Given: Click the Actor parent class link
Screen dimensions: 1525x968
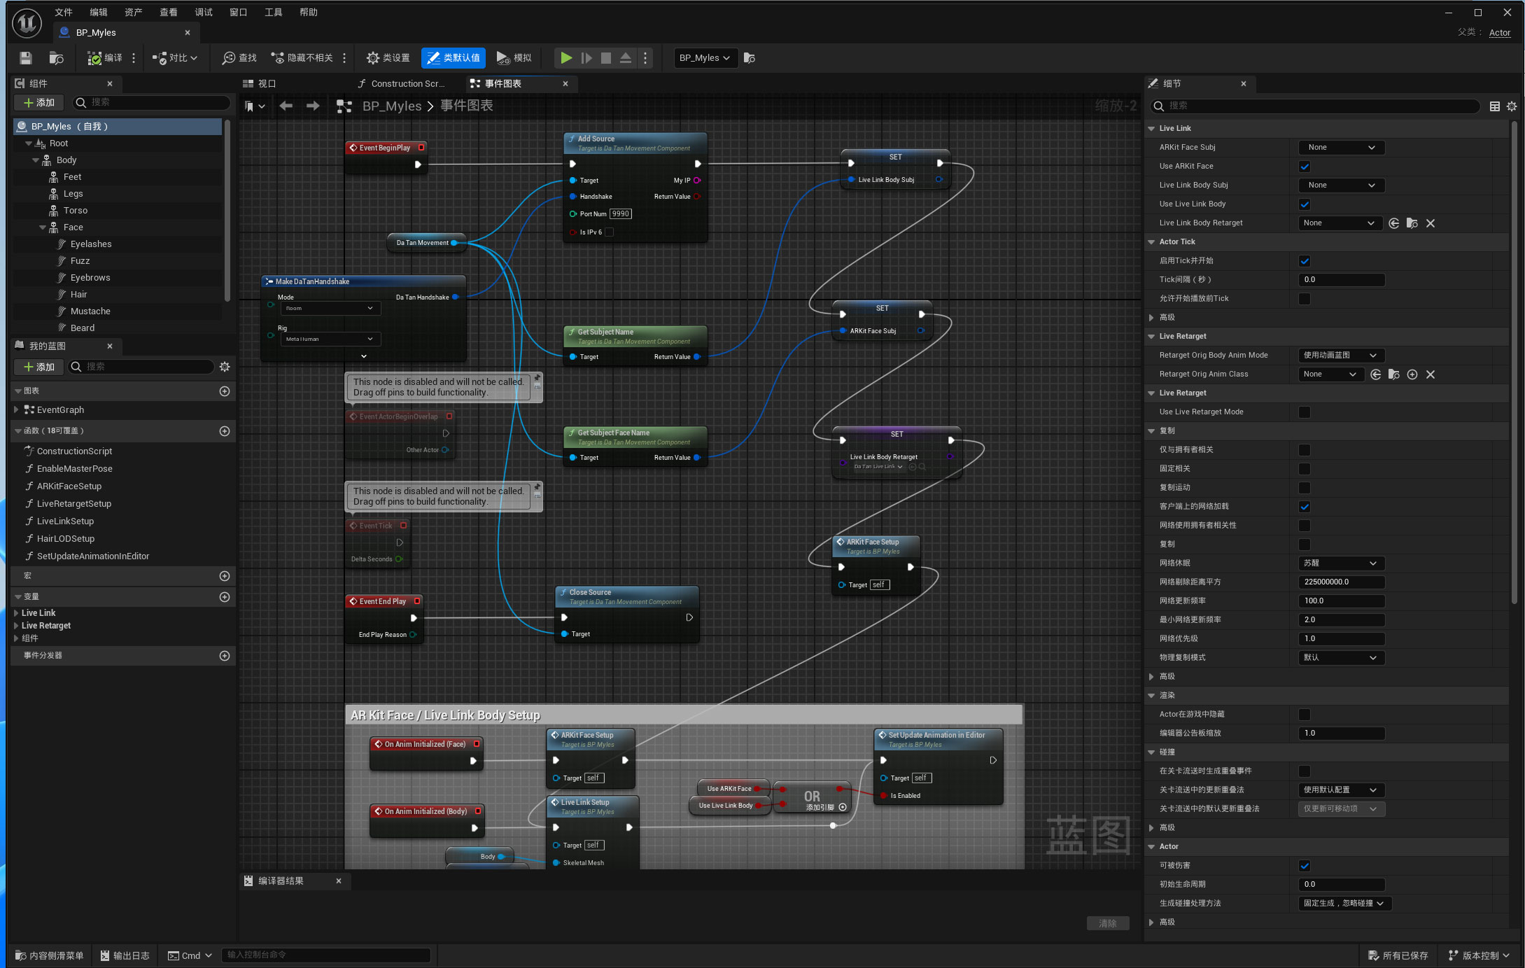Looking at the screenshot, I should [x=1499, y=33].
